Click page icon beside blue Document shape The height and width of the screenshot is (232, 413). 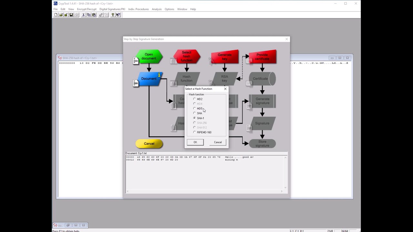136,83
